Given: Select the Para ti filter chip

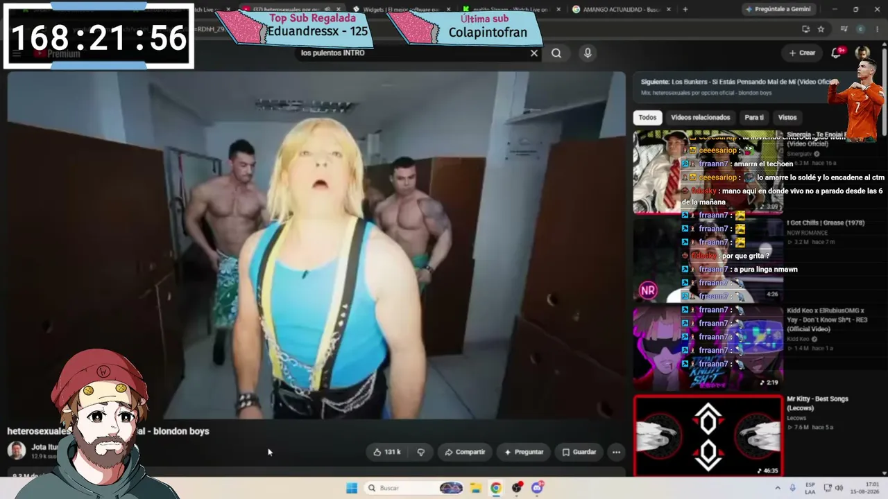Looking at the screenshot, I should [754, 117].
